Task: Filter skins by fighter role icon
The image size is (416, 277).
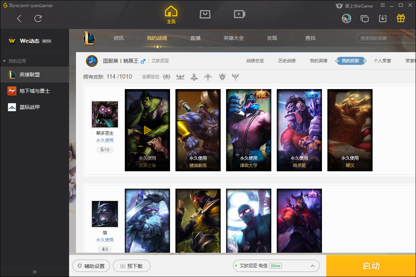Action: (x=167, y=77)
